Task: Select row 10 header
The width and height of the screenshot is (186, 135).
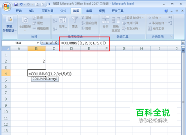Action: 6,112
